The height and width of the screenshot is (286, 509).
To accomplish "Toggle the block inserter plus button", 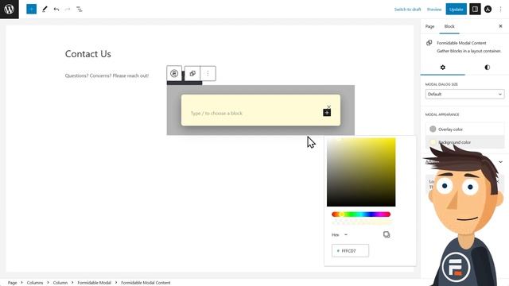I will pos(32,9).
